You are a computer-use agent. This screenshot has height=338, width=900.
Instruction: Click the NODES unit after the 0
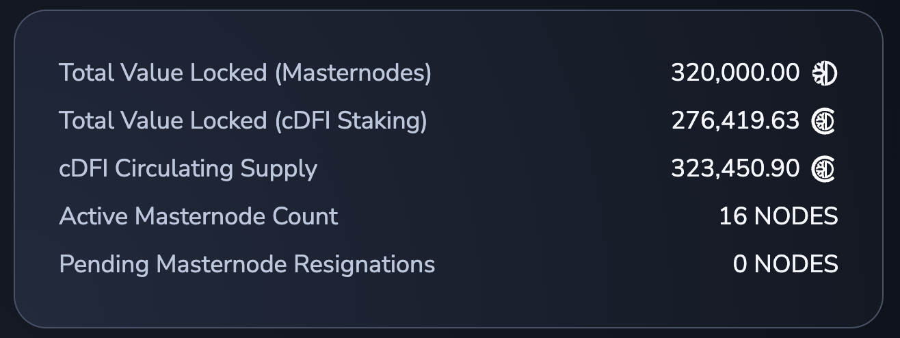point(796,264)
